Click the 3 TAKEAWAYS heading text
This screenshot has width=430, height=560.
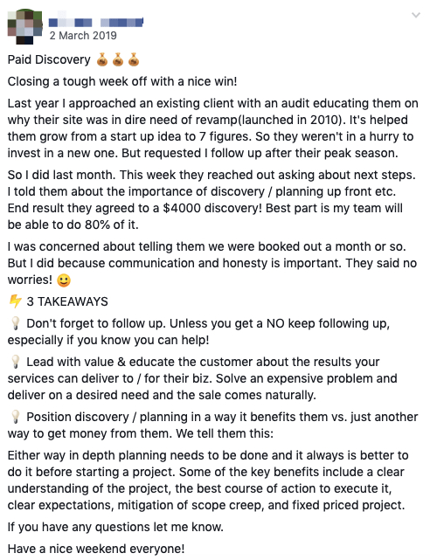pos(67,301)
